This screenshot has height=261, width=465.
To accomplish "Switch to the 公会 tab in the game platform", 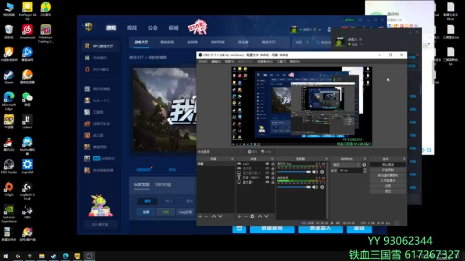I will pyautogui.click(x=153, y=28).
